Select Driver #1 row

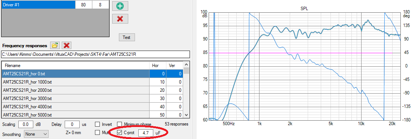point(39,4)
